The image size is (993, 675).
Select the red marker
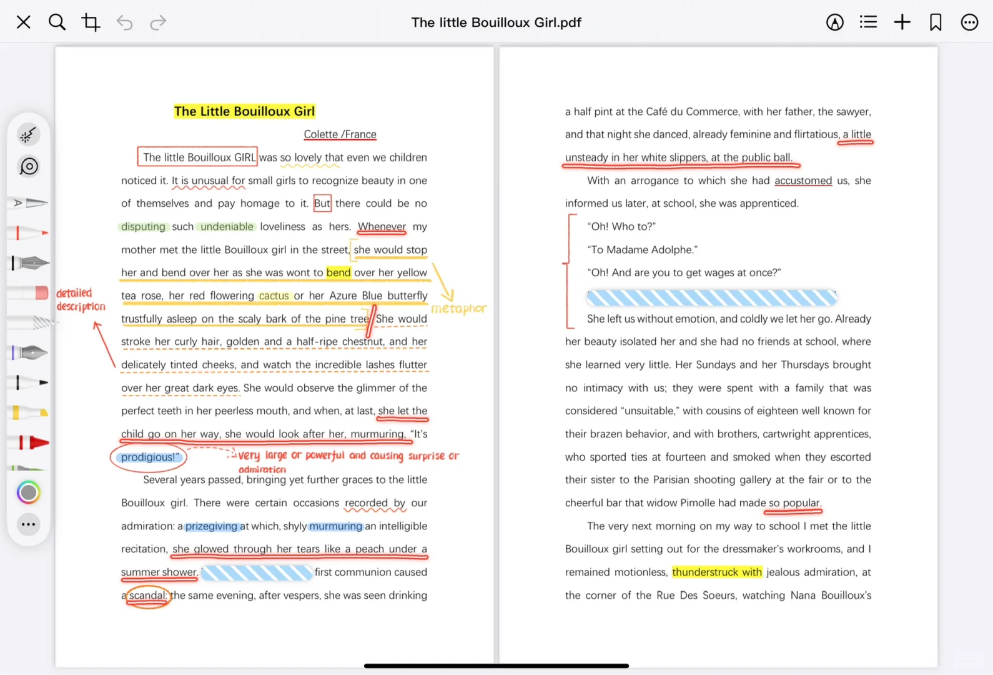point(29,442)
